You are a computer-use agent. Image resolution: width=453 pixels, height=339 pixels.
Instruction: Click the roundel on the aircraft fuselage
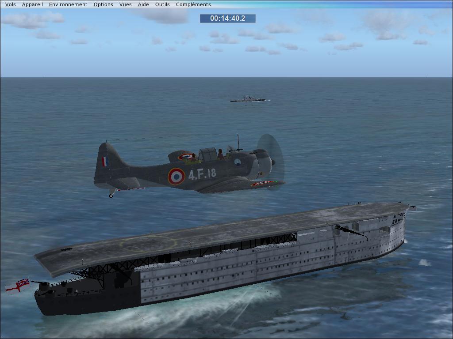coord(176,177)
